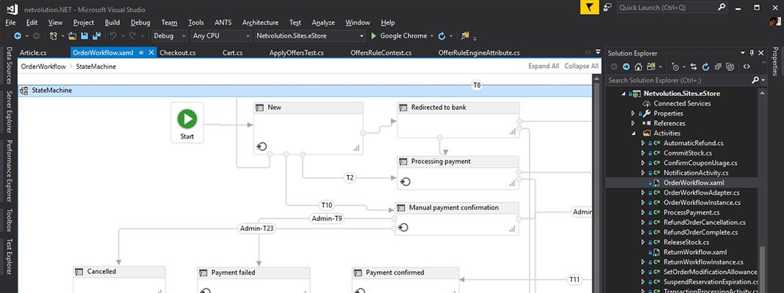Select the T2 transition label
784x293 pixels.
point(350,177)
